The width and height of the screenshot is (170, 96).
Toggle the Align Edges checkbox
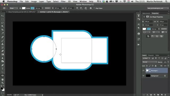tap(94, 8)
